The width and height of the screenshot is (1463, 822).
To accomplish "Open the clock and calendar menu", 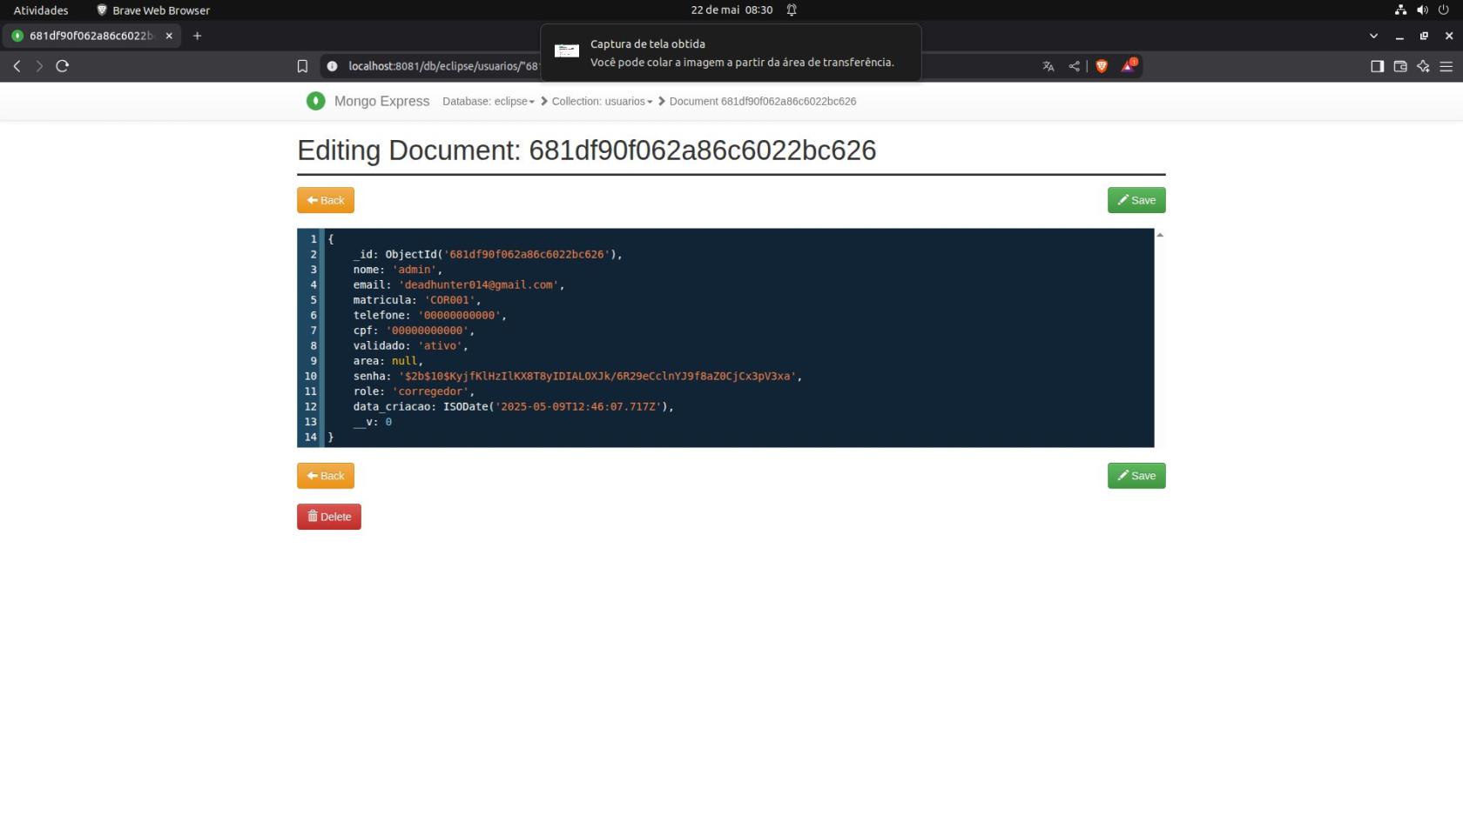I will coord(731,10).
